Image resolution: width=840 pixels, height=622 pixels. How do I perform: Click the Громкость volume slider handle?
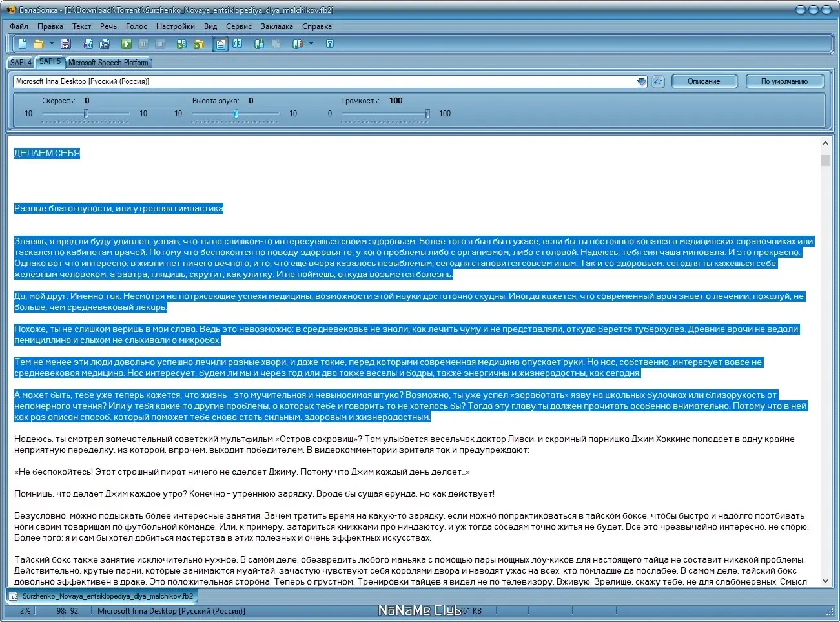[427, 114]
